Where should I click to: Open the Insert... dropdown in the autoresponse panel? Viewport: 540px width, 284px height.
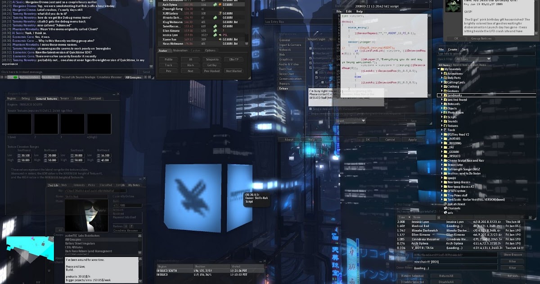click(x=351, y=121)
